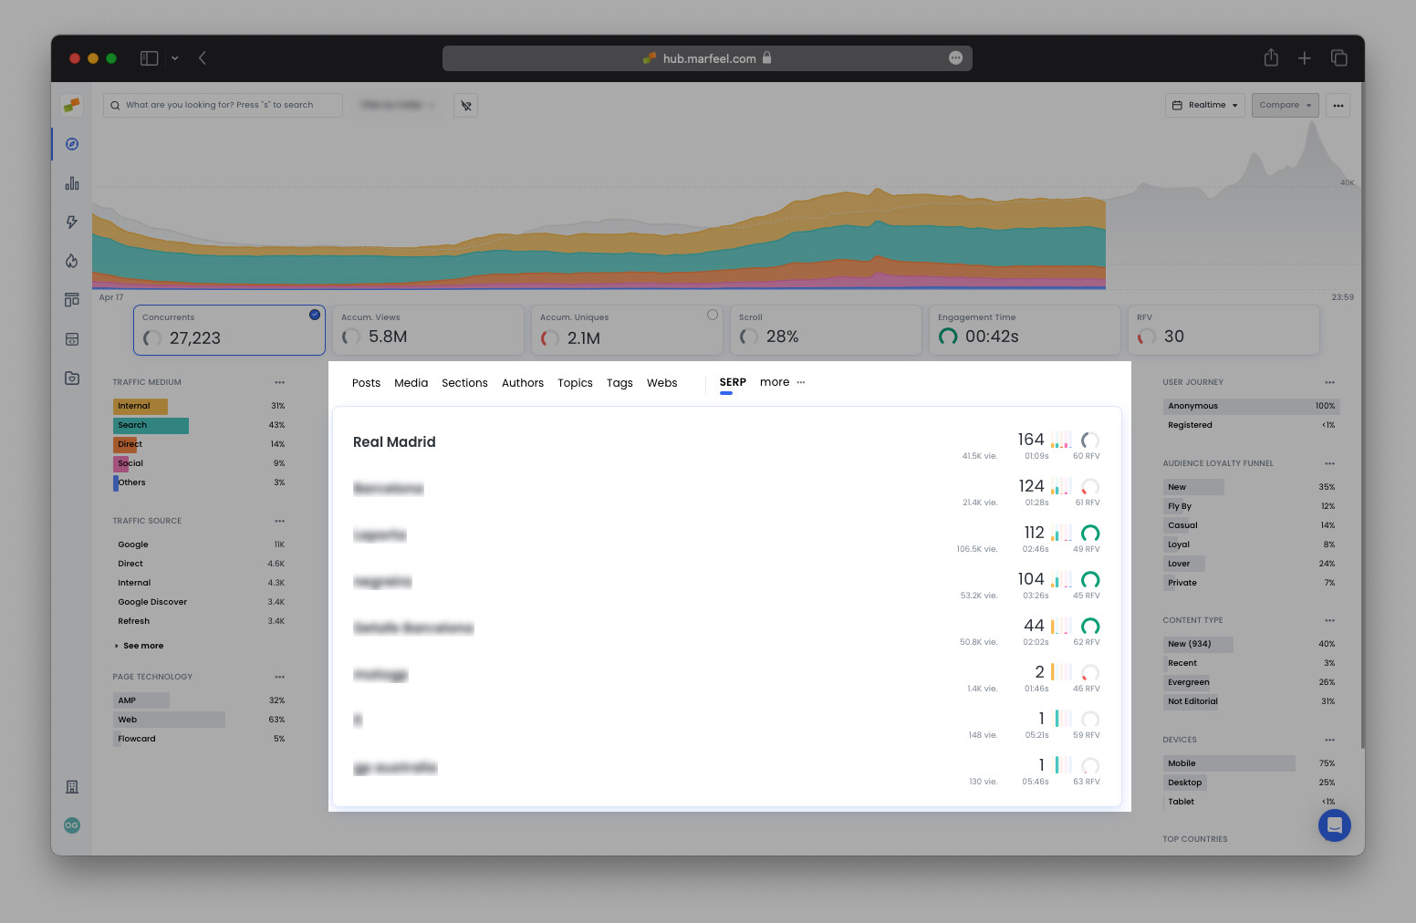Select the Concurrents metric radio button
Screen dimensions: 1416x923
coord(315,315)
